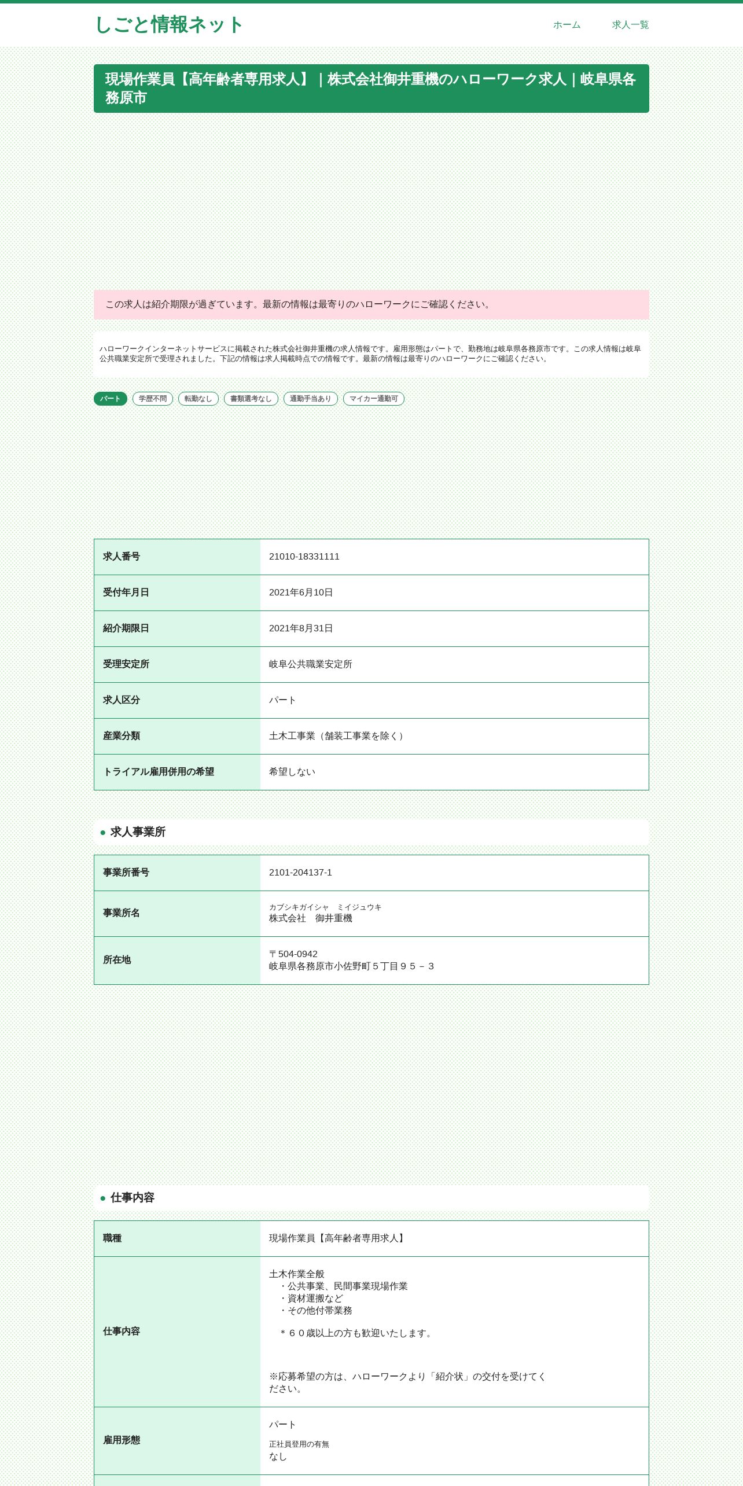Select the 転勤なし tag

[198, 399]
